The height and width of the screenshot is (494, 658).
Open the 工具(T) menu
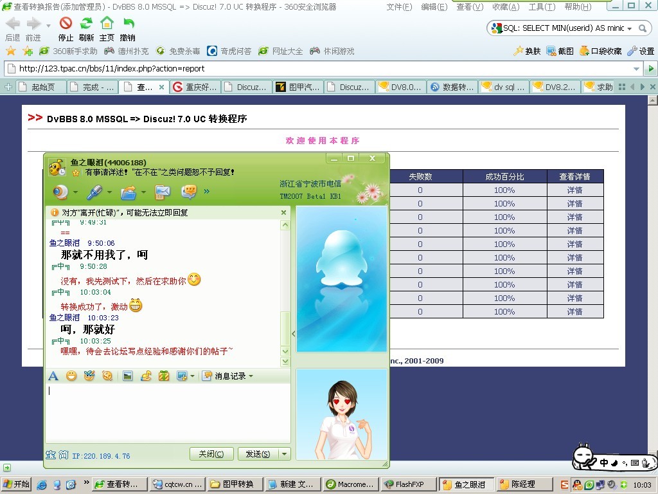pos(542,7)
